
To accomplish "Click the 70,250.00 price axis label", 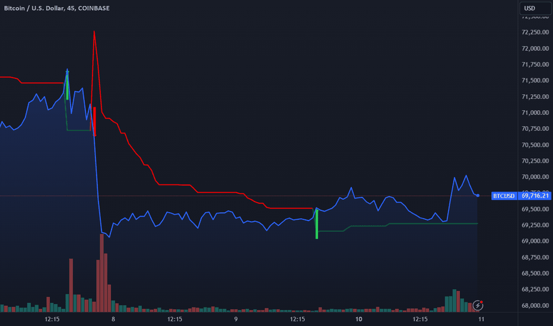I will pos(535,161).
